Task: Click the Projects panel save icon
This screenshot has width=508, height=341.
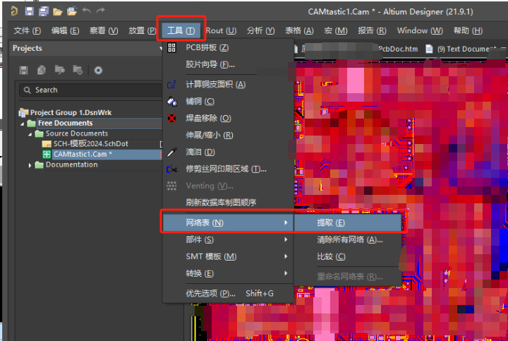Action: tap(24, 70)
